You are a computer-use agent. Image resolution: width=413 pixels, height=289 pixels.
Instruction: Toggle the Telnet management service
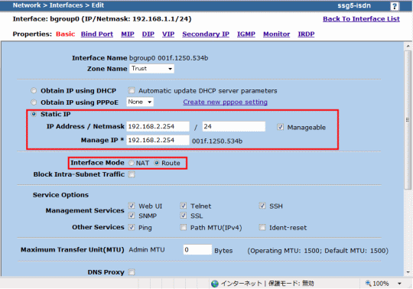[184, 206]
